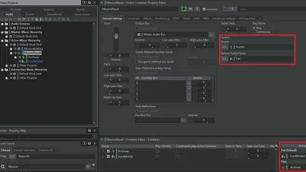The width and height of the screenshot is (306, 172).
Task: Mute MissionResult with the M button
Action: tap(190, 9)
